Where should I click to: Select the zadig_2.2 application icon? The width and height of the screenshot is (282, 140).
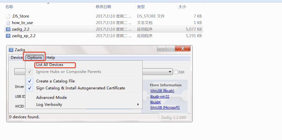[x=8, y=29]
